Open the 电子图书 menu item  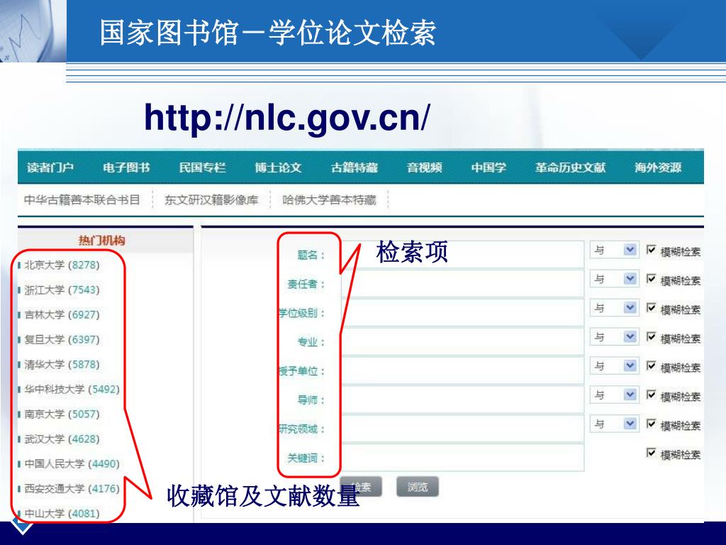pyautogui.click(x=126, y=167)
